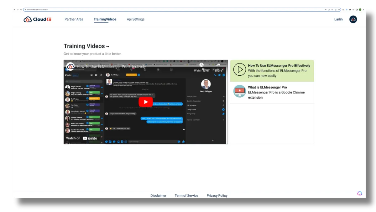
Task: Open the What is ELMessenger Pro playlist item
Action: click(272, 92)
